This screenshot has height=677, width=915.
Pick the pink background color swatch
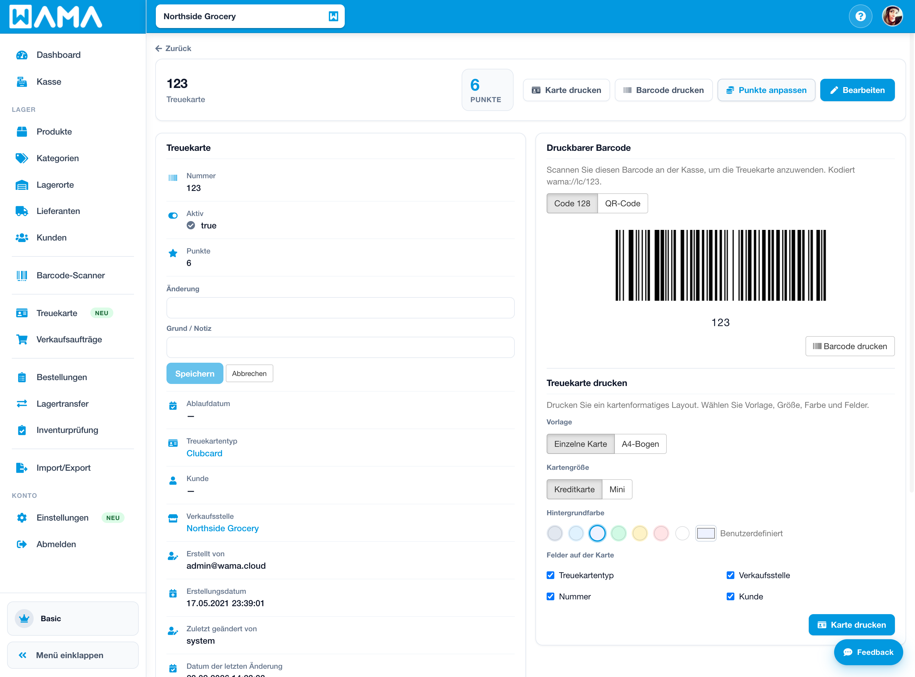(661, 533)
